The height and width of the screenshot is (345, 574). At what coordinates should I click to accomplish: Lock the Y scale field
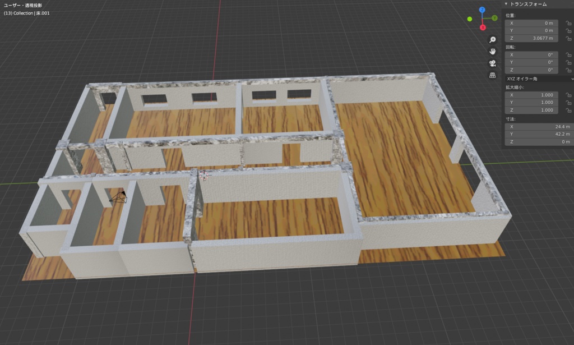click(568, 102)
